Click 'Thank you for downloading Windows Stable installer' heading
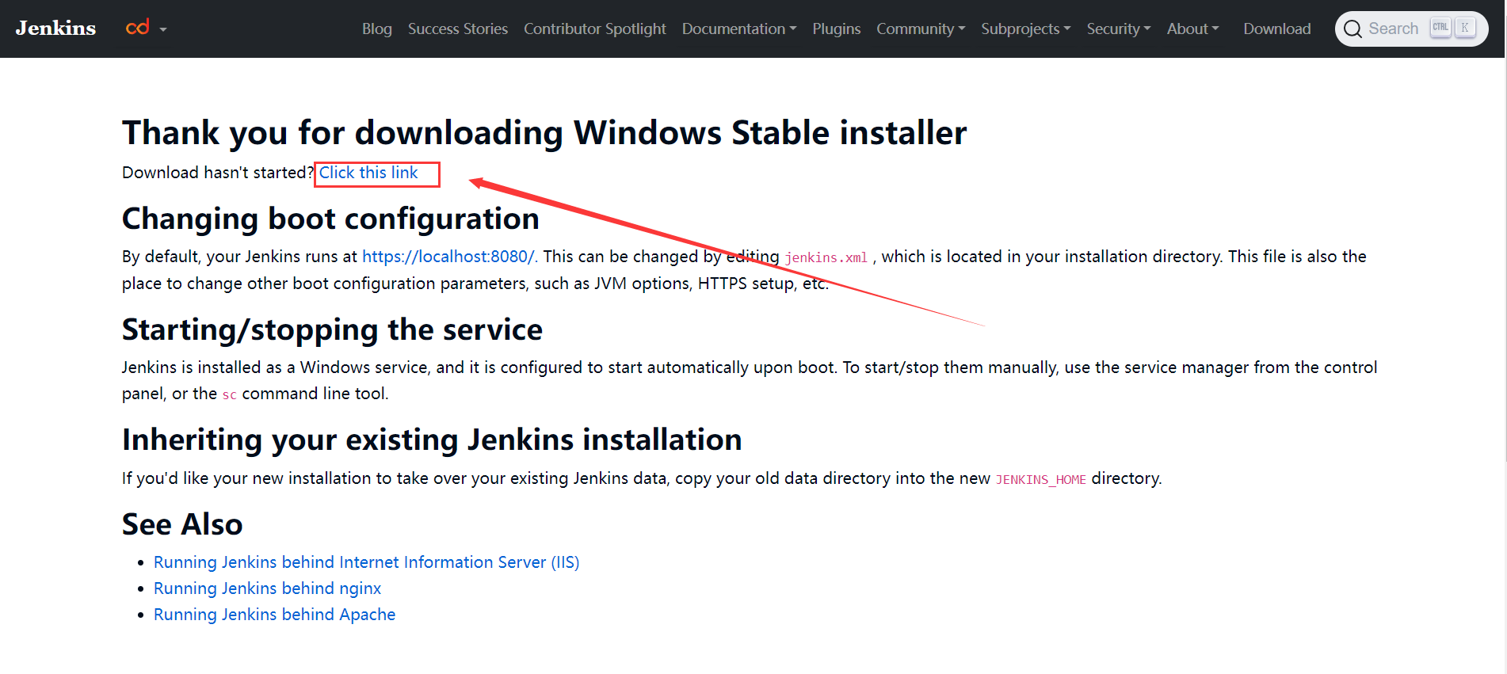 click(x=544, y=132)
